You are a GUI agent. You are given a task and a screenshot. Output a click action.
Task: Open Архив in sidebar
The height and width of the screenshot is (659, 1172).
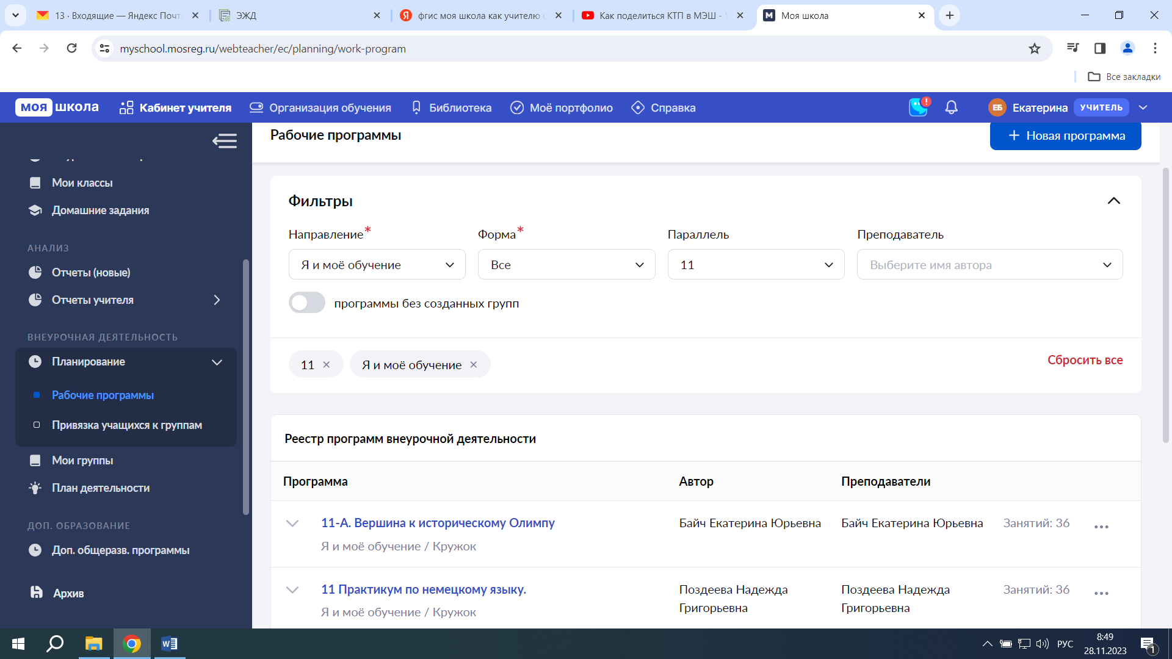coord(68,593)
